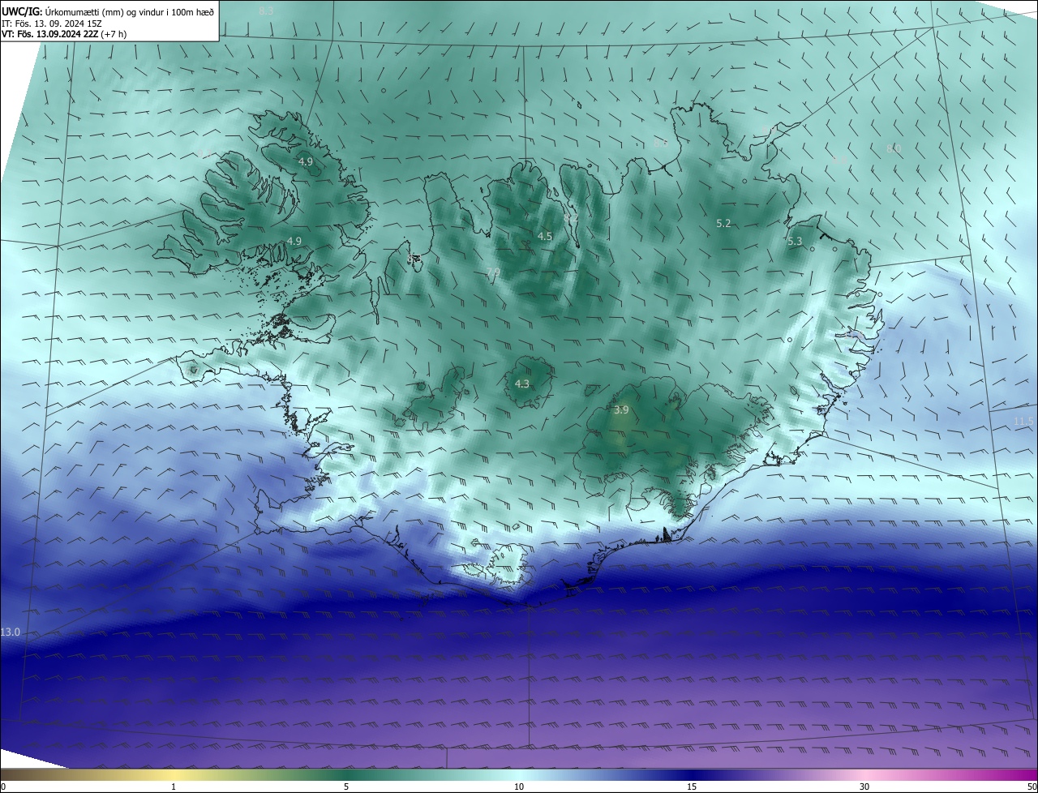Click the 'IT: Fös. 13. 09. 2024 15Z' line
This screenshot has height=793, width=1038.
click(52, 23)
